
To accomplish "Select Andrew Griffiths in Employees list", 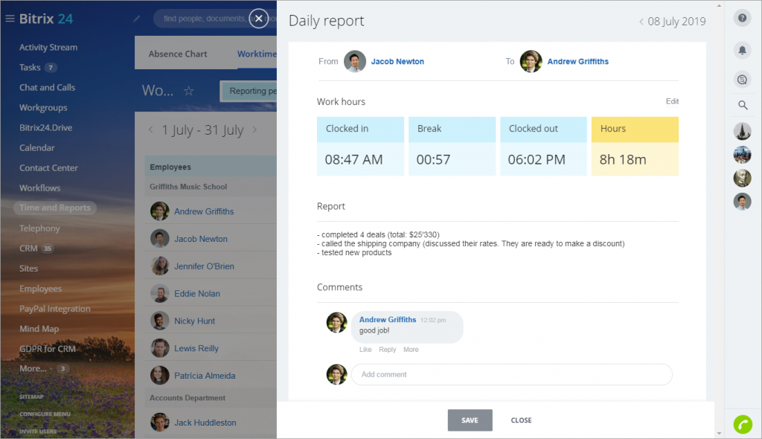I will tap(204, 211).
